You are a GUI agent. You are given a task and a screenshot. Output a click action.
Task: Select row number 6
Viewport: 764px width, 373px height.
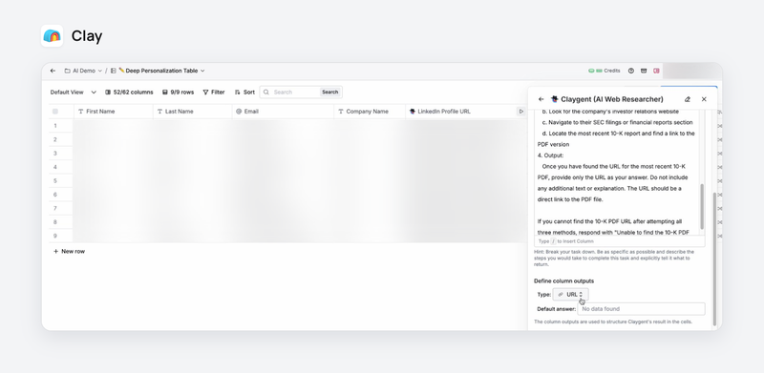pyautogui.click(x=55, y=195)
